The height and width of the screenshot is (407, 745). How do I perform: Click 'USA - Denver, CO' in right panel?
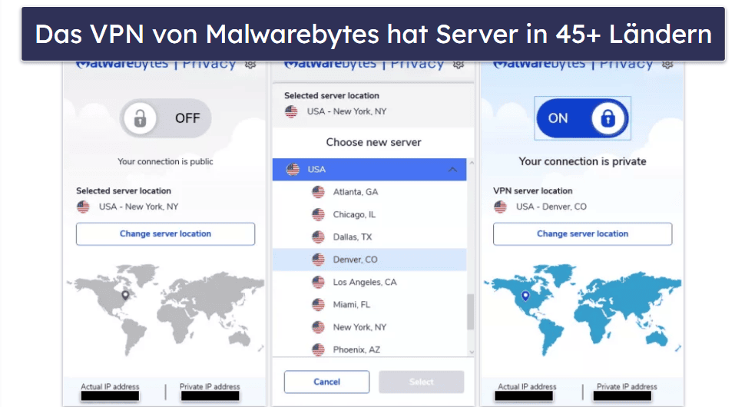click(551, 207)
